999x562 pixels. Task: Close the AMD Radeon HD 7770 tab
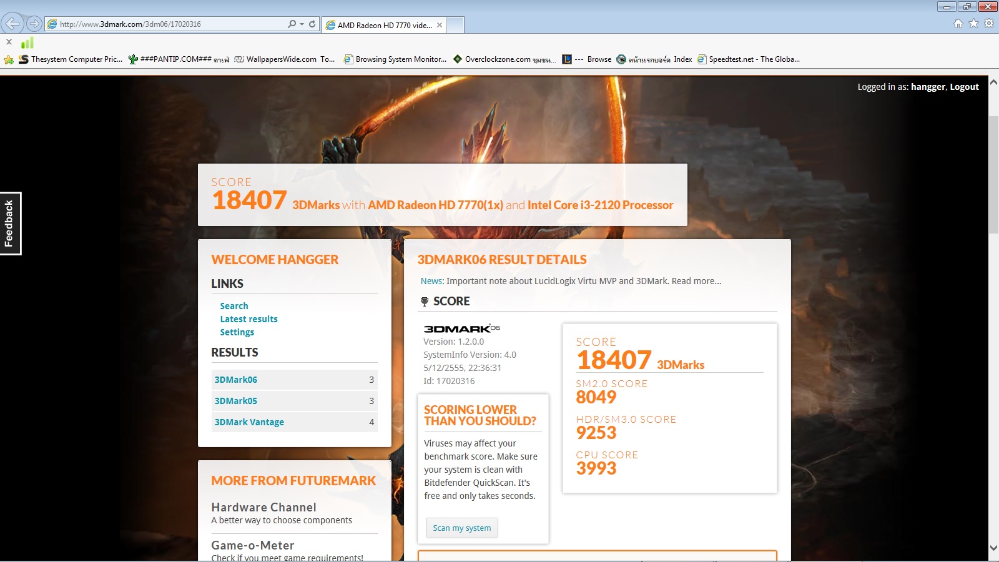(440, 25)
